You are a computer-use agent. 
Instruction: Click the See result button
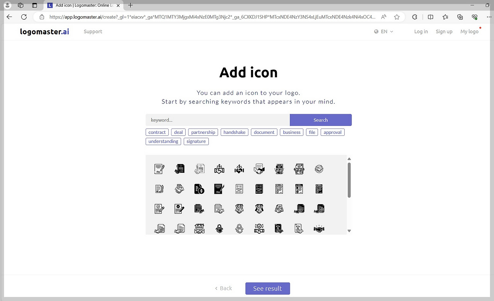(267, 288)
